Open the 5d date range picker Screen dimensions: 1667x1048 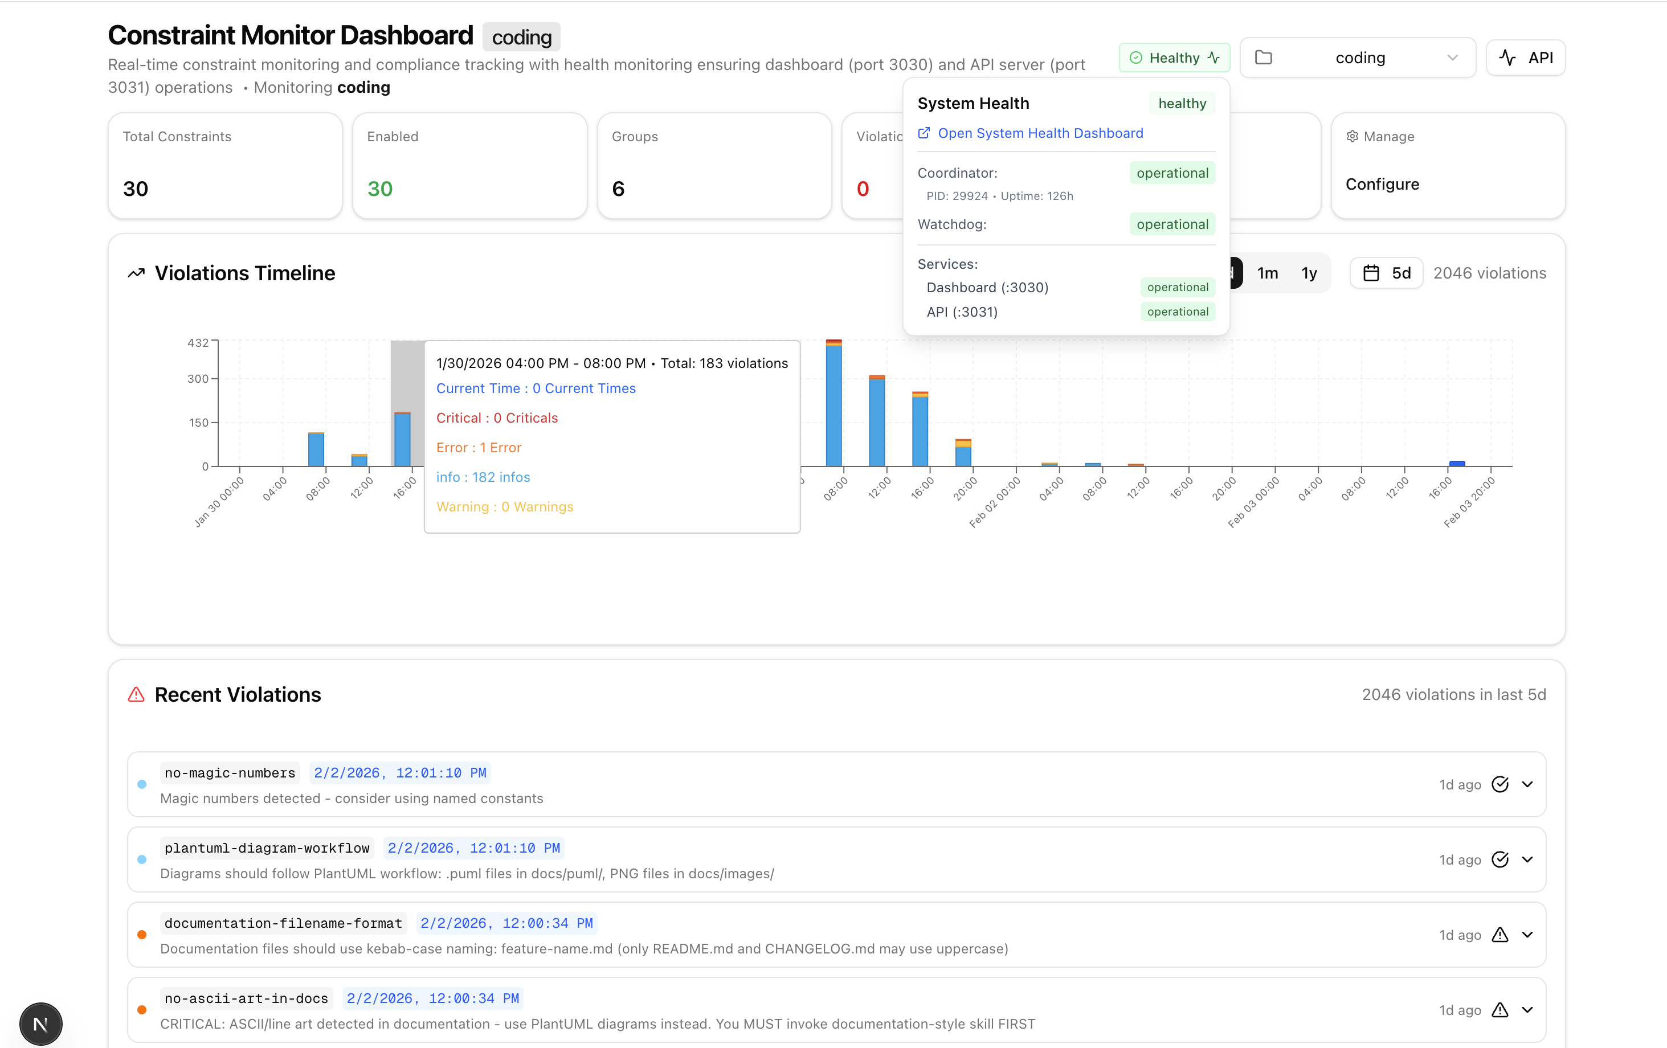coord(1386,273)
